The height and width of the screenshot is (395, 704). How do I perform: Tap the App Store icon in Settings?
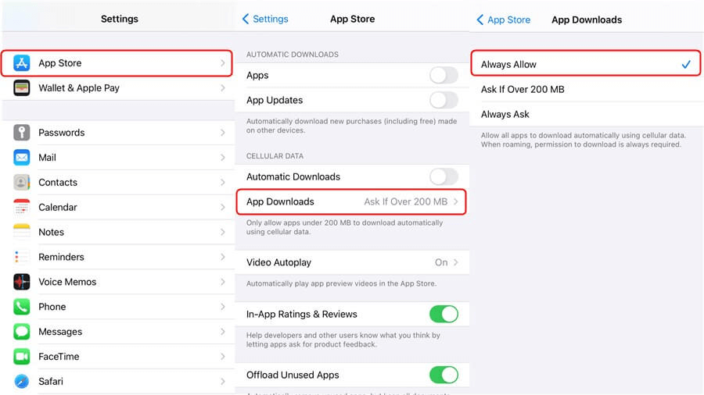[x=22, y=63]
